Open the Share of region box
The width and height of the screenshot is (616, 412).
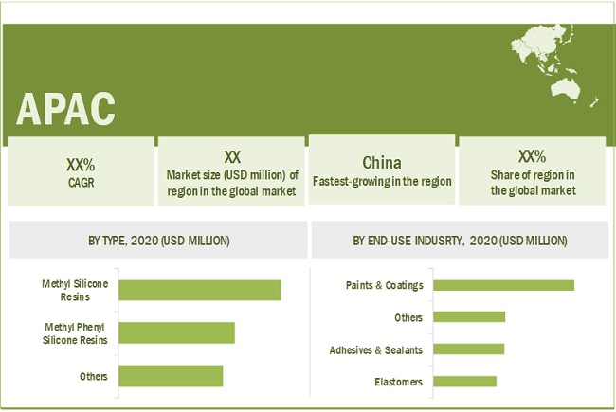click(532, 170)
